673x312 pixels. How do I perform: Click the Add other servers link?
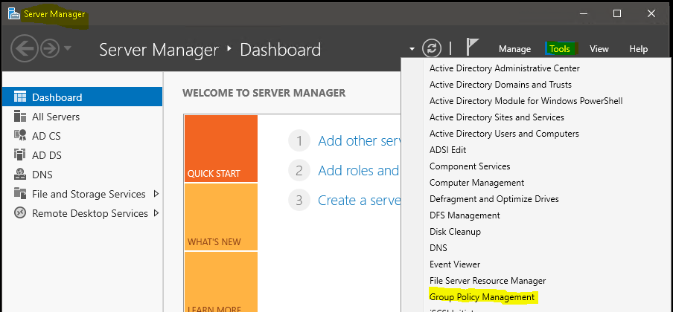[x=359, y=141]
